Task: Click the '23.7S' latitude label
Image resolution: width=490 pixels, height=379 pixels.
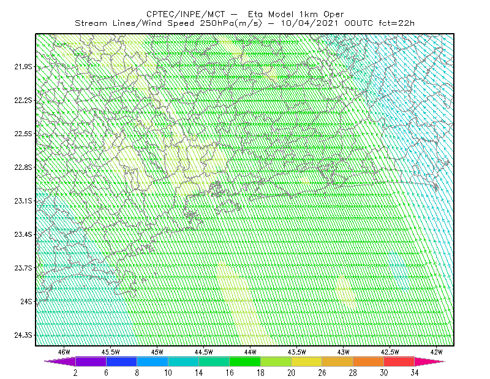Action: pyautogui.click(x=23, y=268)
